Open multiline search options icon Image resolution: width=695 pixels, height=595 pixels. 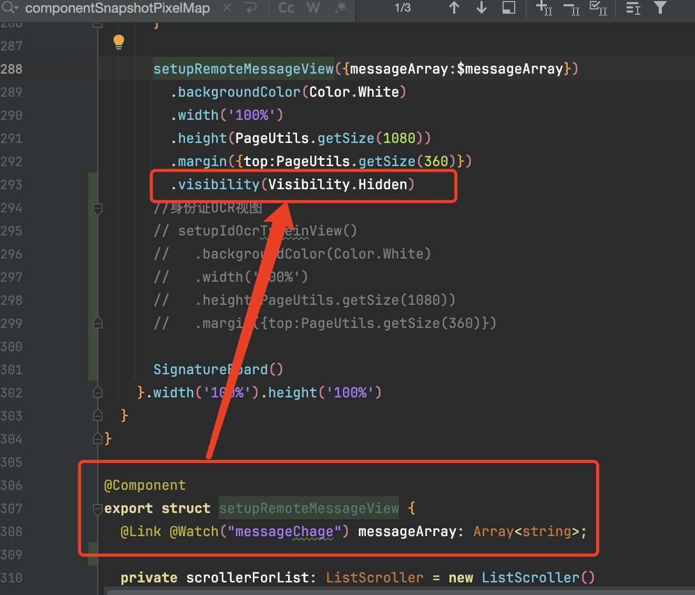tap(633, 8)
